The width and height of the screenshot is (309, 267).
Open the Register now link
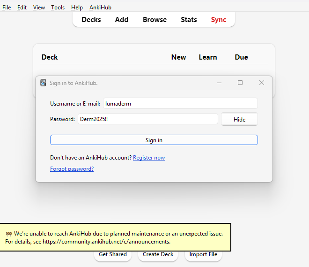(149, 158)
